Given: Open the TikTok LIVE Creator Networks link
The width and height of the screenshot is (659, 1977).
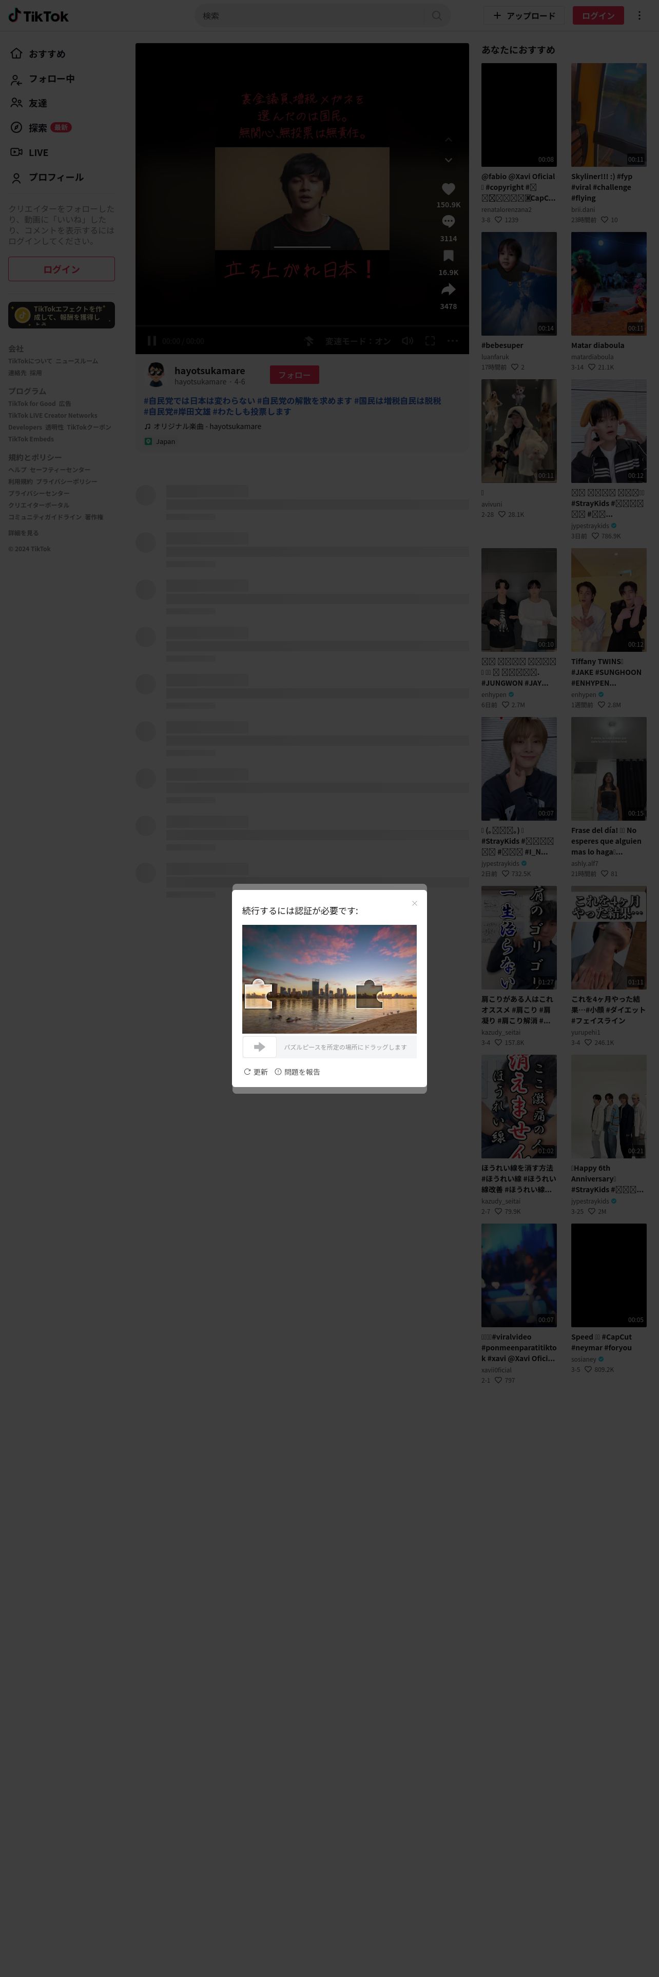Looking at the screenshot, I should tap(53, 415).
